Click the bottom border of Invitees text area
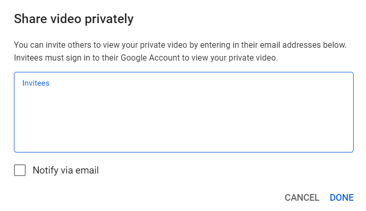Image resolution: width=366 pixels, height=211 pixels. (184, 152)
